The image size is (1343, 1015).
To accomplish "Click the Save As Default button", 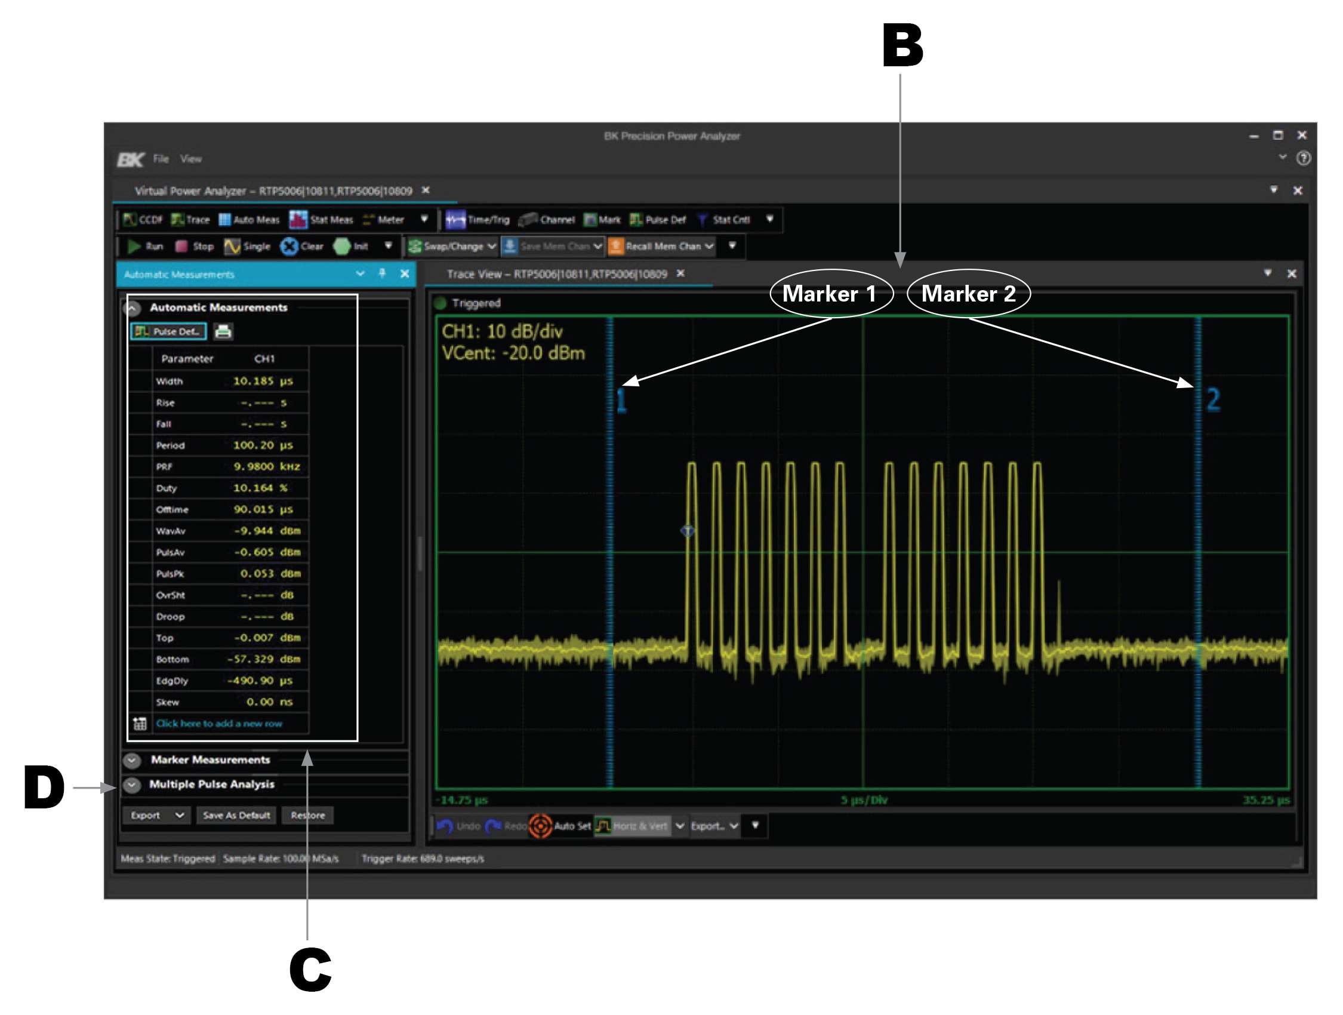I will pos(237,815).
